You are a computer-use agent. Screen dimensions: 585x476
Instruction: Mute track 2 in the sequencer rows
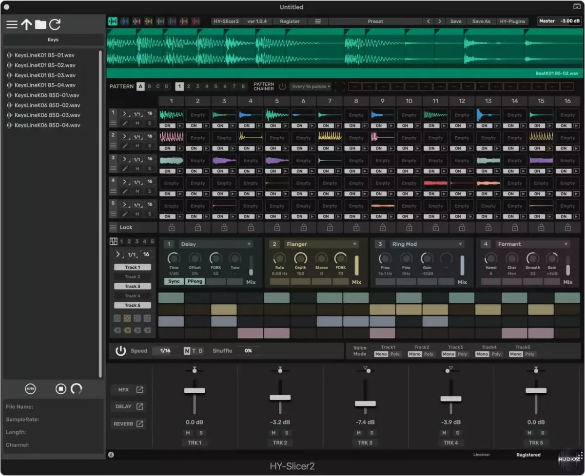coord(137,146)
